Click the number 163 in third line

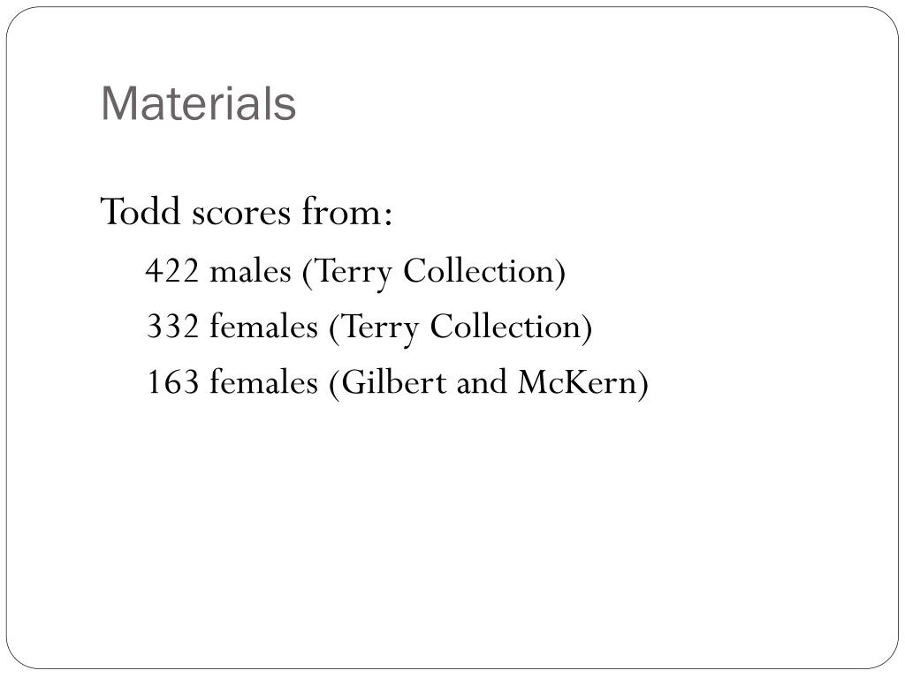coord(172,381)
